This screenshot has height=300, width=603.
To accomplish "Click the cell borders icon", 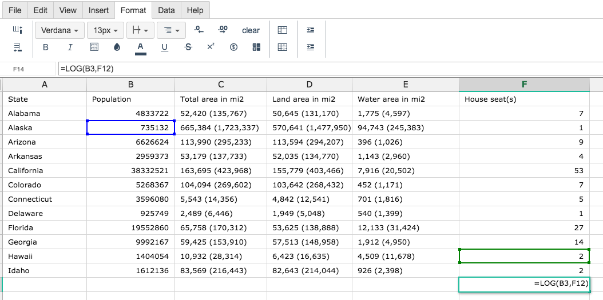I will [94, 47].
